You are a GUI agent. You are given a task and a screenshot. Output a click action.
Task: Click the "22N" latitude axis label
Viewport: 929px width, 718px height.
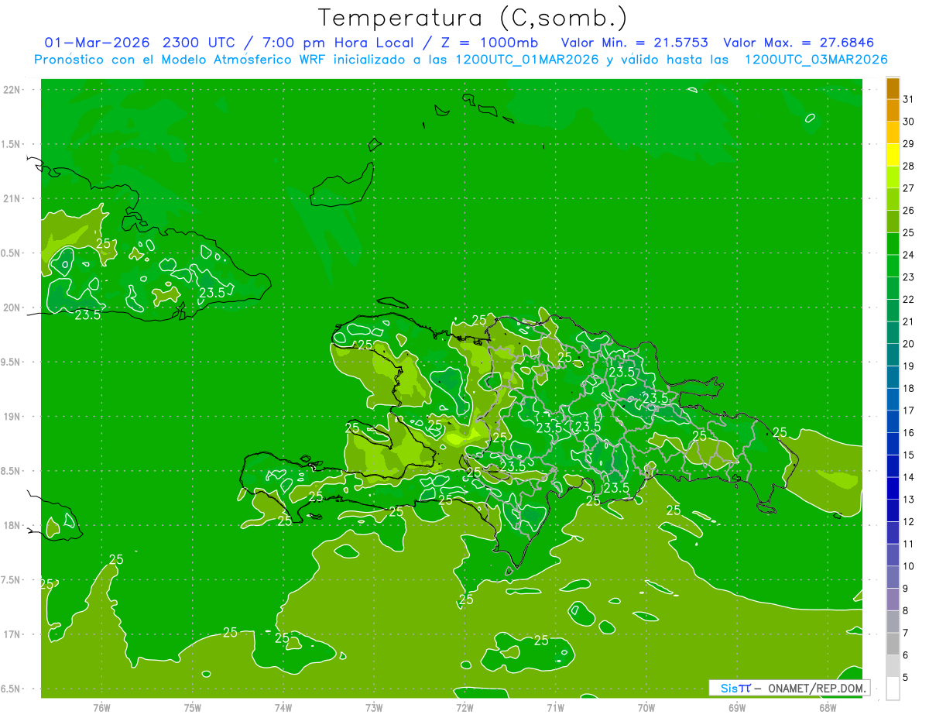click(x=11, y=90)
